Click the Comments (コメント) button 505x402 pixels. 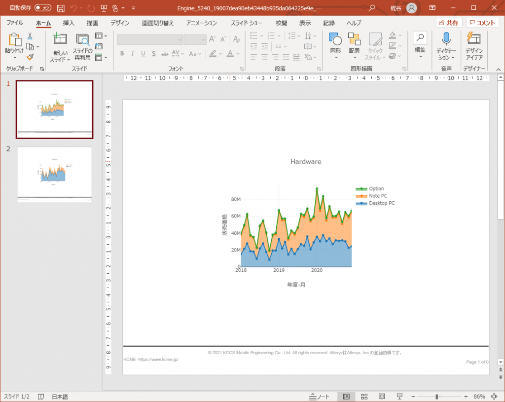482,23
